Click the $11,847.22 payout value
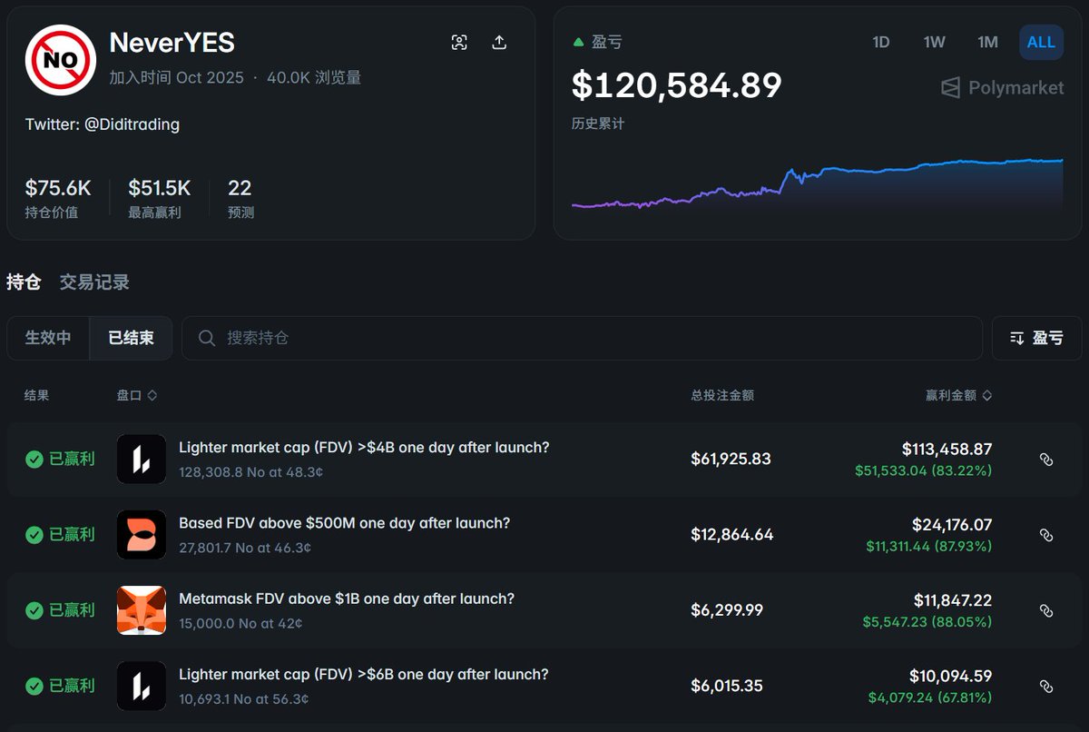The width and height of the screenshot is (1089, 732). (x=953, y=600)
